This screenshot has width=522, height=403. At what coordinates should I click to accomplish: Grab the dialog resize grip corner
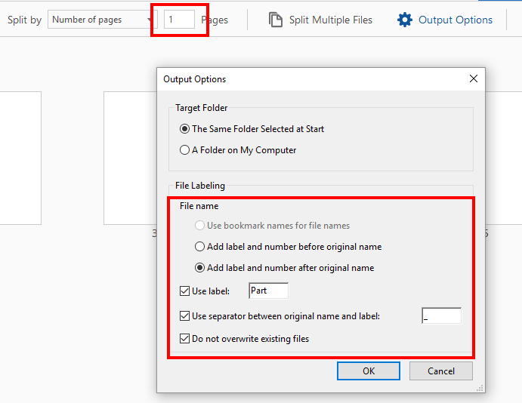pyautogui.click(x=480, y=388)
